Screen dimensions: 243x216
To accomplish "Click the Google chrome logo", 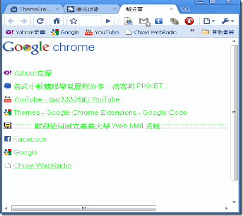I will pyautogui.click(x=48, y=47).
